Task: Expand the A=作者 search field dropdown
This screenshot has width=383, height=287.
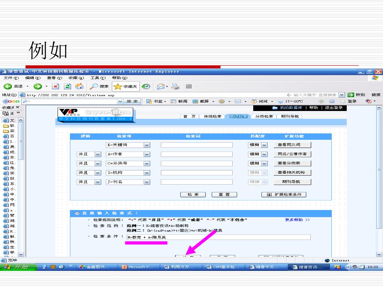Action: [147, 154]
